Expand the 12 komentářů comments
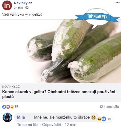Image resolution: width=121 pixels, height=128 pixels. [109, 107]
